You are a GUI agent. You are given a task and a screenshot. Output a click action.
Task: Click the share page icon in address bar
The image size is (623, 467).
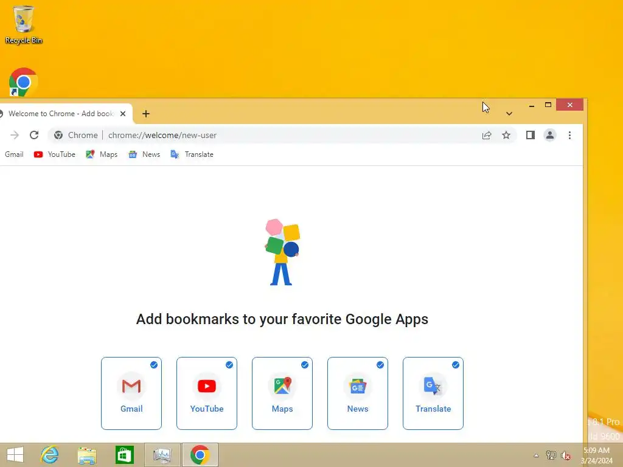pyautogui.click(x=487, y=136)
